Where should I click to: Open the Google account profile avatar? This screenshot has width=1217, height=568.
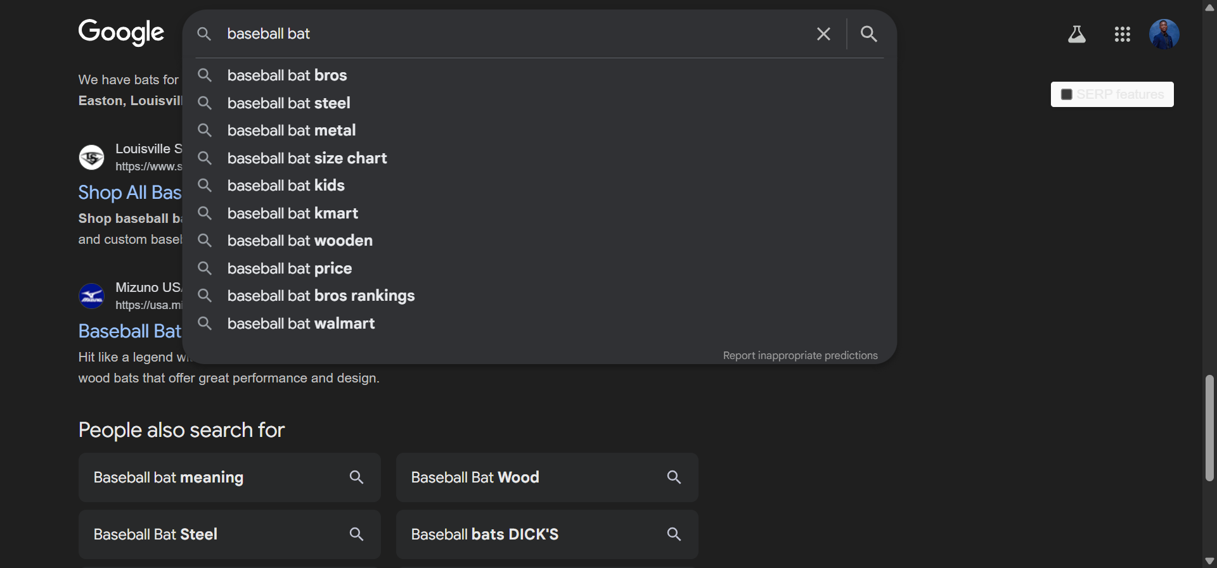pos(1164,34)
